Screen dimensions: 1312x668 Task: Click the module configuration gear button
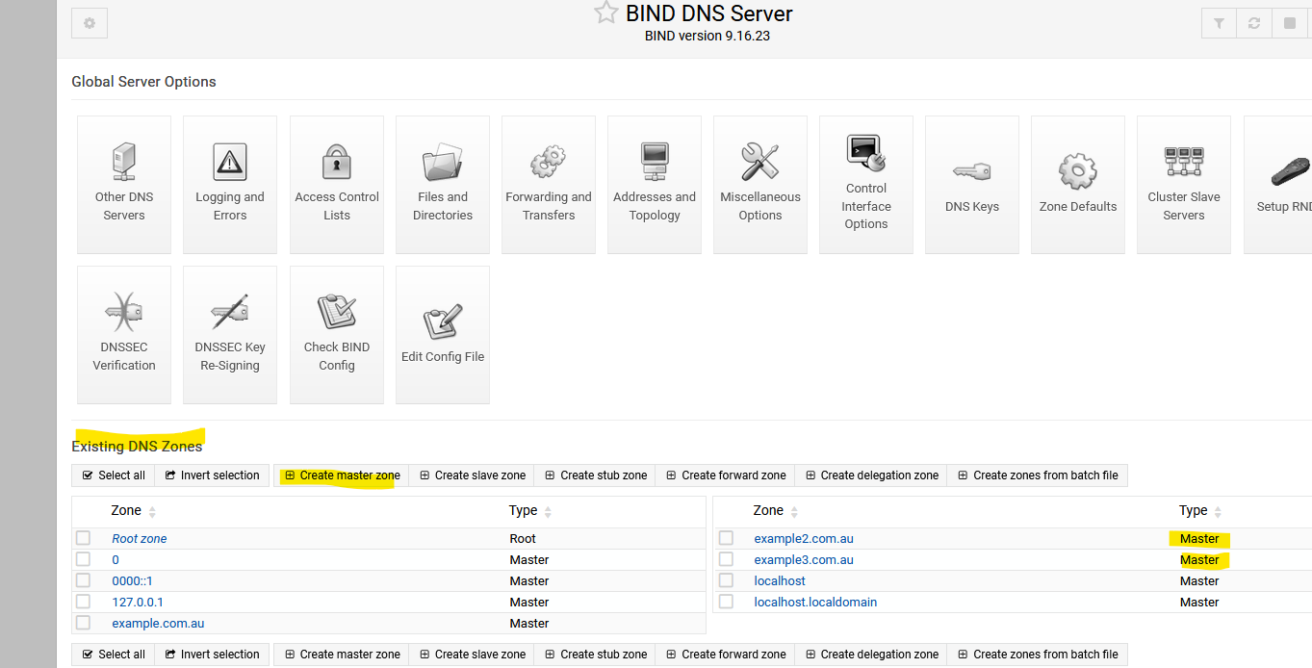[x=90, y=23]
